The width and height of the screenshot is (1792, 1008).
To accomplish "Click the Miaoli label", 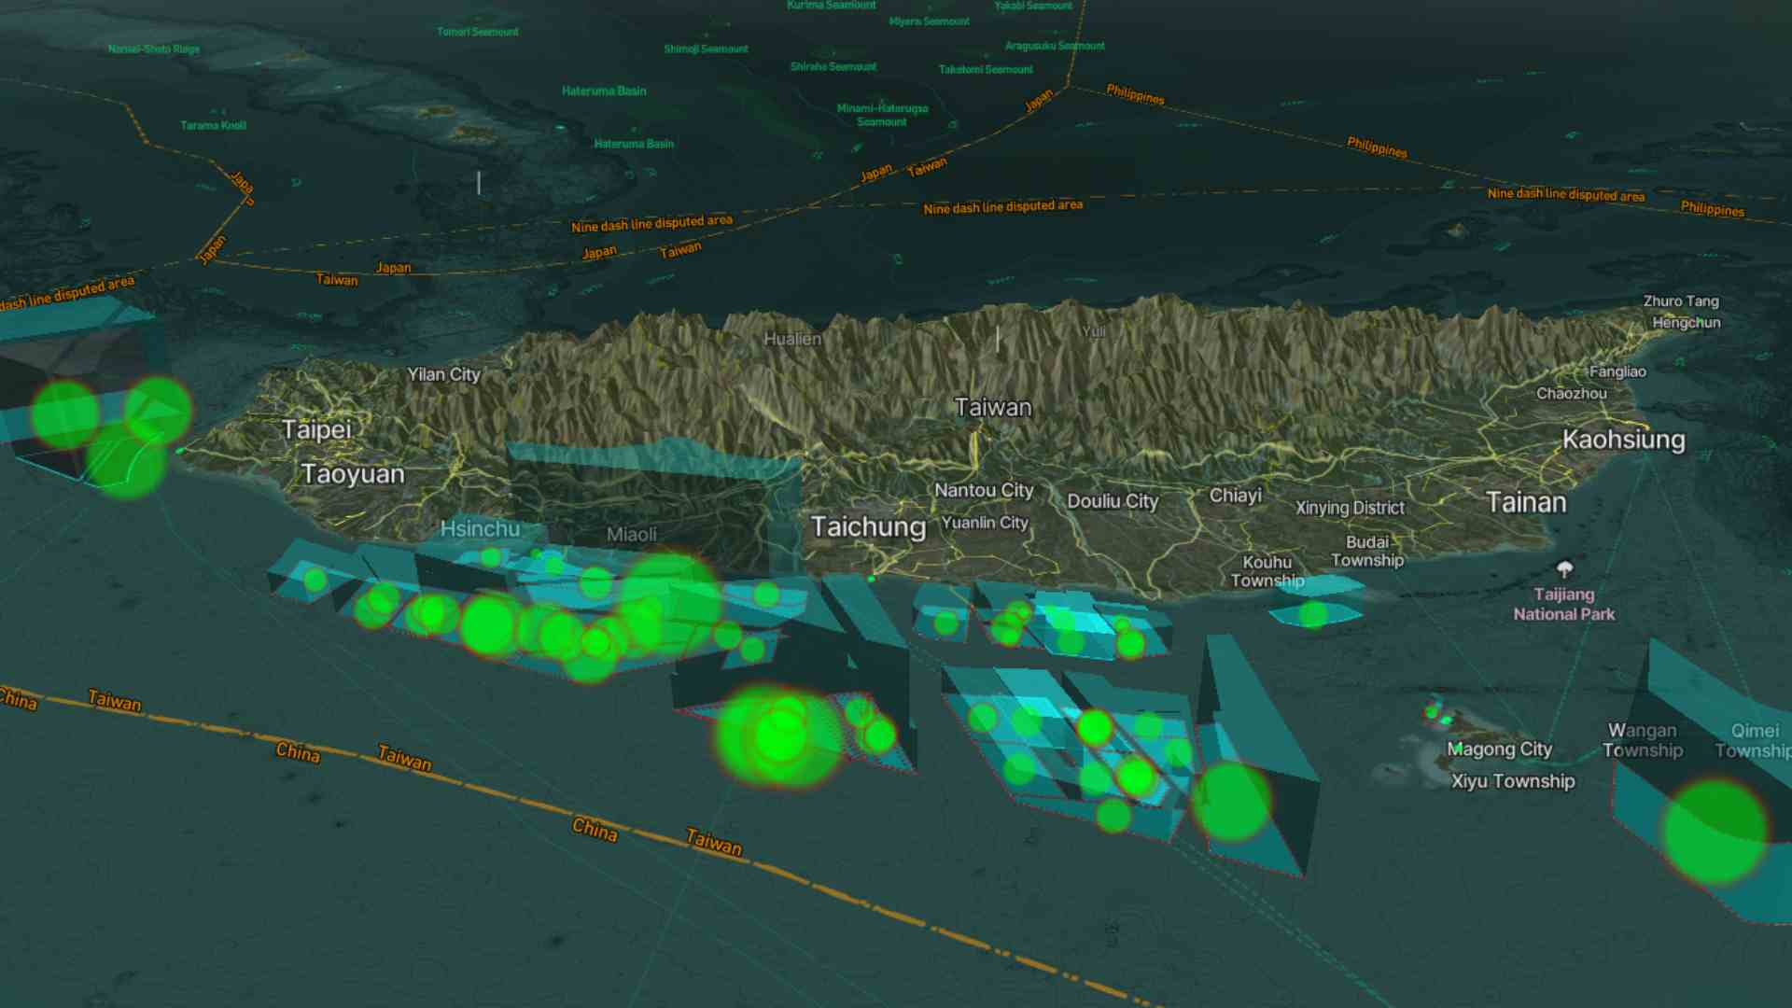I will 632,534.
